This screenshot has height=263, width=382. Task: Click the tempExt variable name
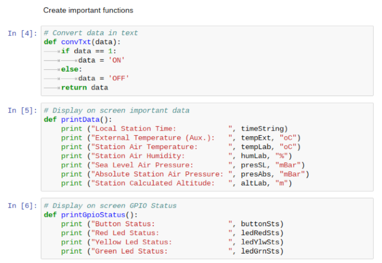256,138
